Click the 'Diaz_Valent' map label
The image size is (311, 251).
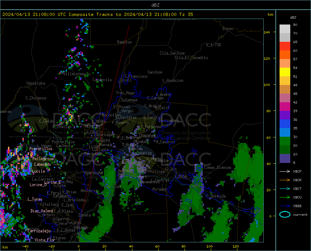tap(42, 211)
